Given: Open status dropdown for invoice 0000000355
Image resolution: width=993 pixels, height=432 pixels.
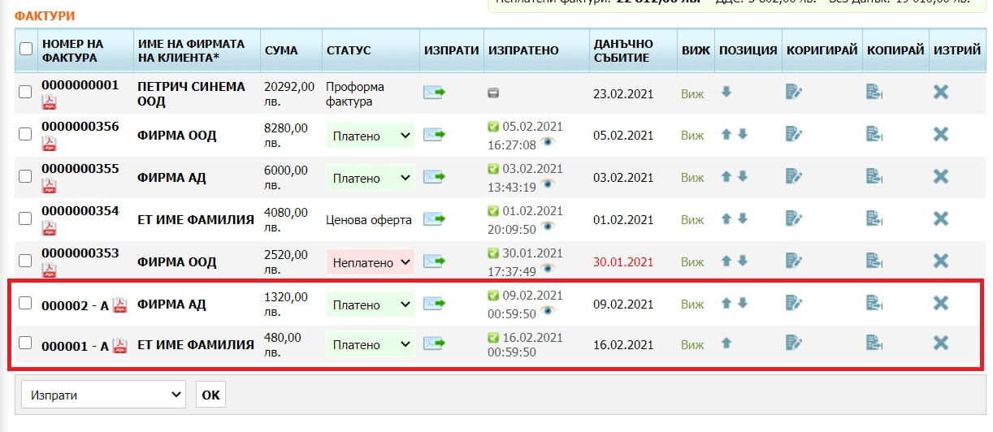Looking at the screenshot, I should tap(371, 178).
